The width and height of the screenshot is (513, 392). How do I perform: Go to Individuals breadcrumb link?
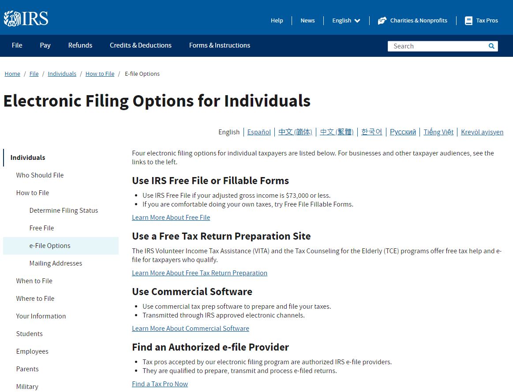point(62,74)
